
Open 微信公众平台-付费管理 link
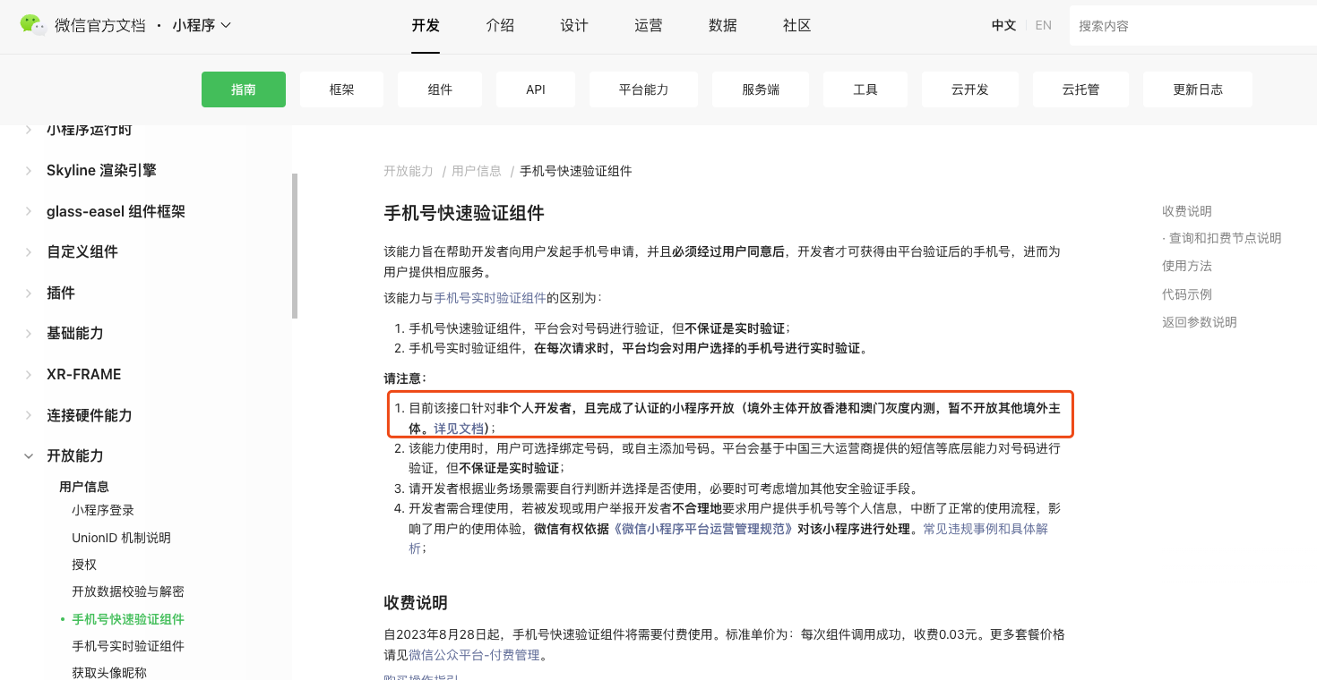[474, 655]
